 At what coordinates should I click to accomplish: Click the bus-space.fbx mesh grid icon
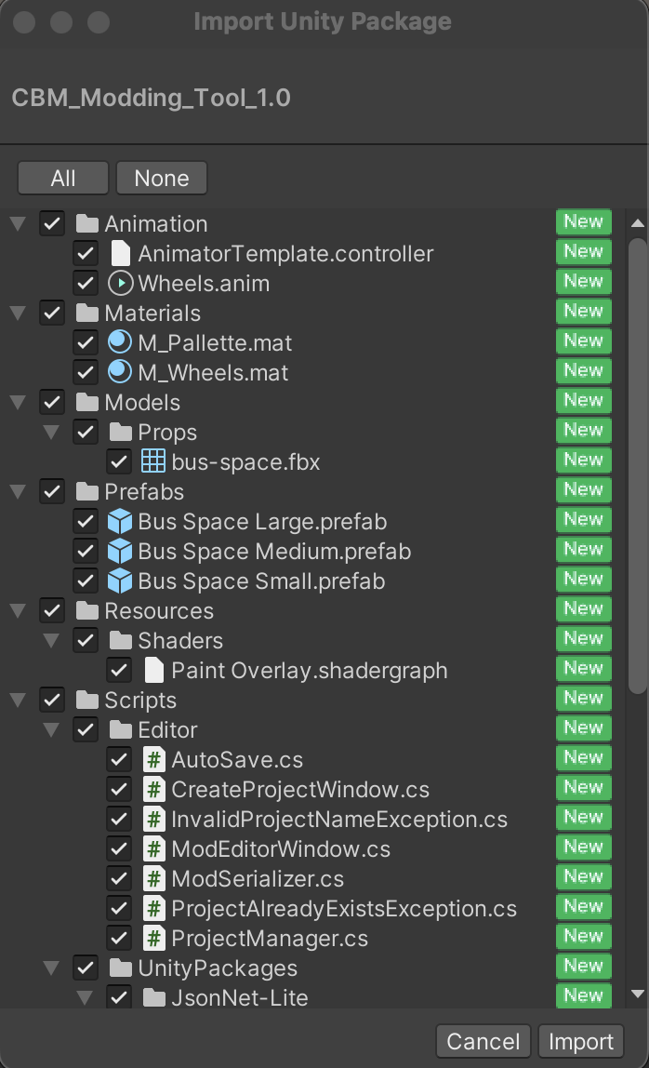[x=153, y=461]
